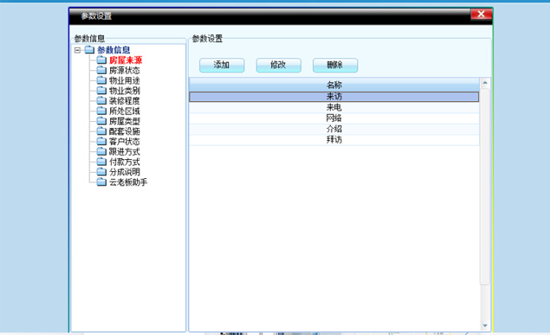Open 物业用途 tree item

click(x=124, y=80)
